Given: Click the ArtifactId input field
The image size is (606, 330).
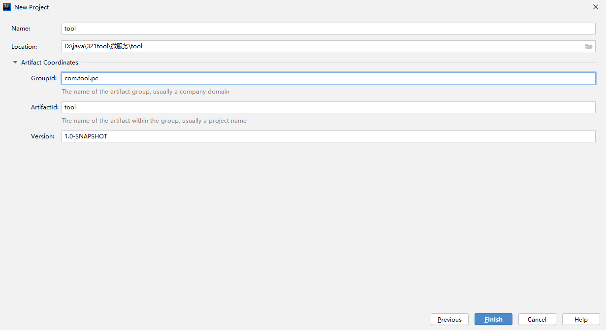Looking at the screenshot, I should click(328, 107).
